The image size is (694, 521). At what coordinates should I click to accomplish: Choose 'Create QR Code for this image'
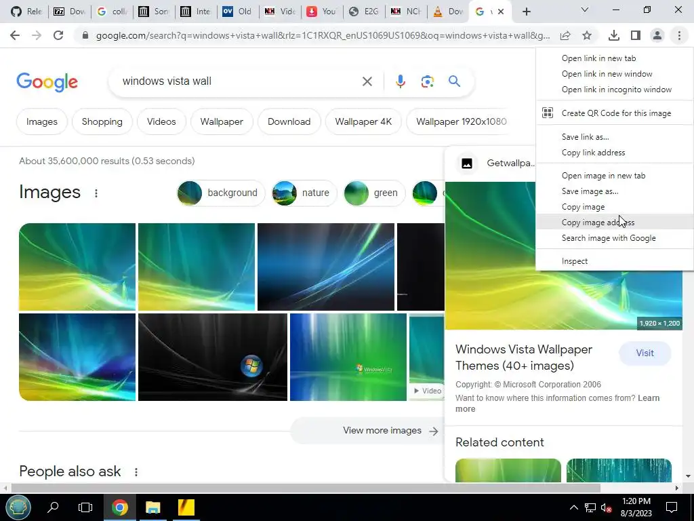pyautogui.click(x=615, y=113)
